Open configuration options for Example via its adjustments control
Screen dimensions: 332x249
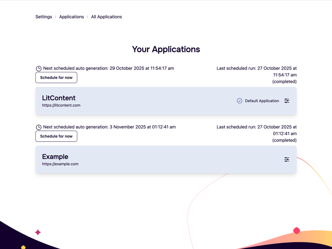click(x=287, y=159)
